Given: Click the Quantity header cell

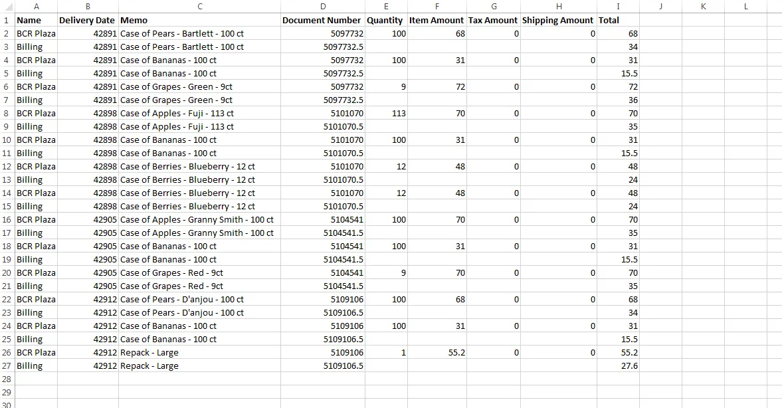Looking at the screenshot, I should click(x=386, y=21).
